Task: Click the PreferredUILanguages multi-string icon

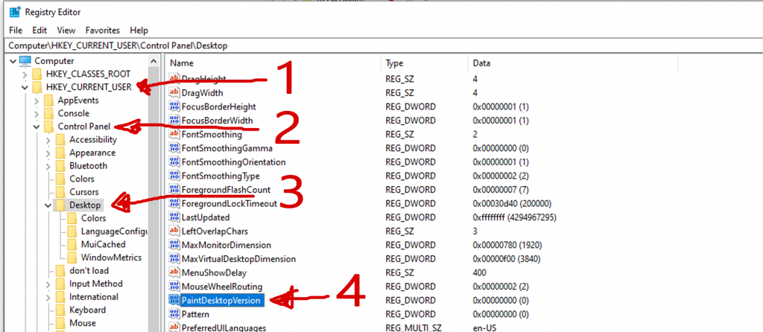Action: click(x=174, y=328)
